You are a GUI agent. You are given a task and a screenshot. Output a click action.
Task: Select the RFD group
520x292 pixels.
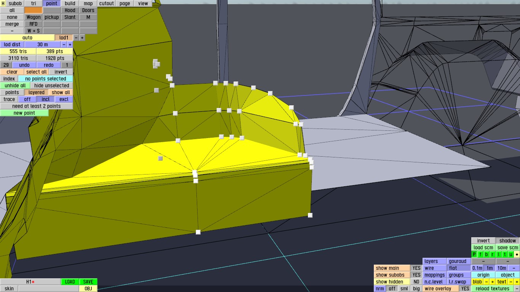(x=33, y=24)
